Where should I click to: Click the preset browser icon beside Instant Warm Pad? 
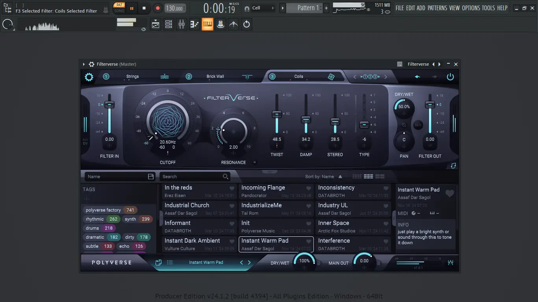click(158, 262)
